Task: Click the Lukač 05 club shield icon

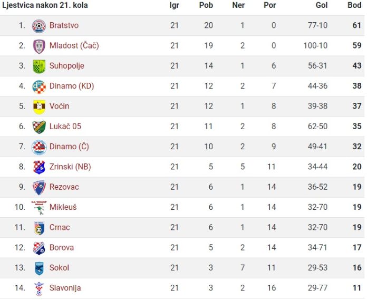Action: 39,127
